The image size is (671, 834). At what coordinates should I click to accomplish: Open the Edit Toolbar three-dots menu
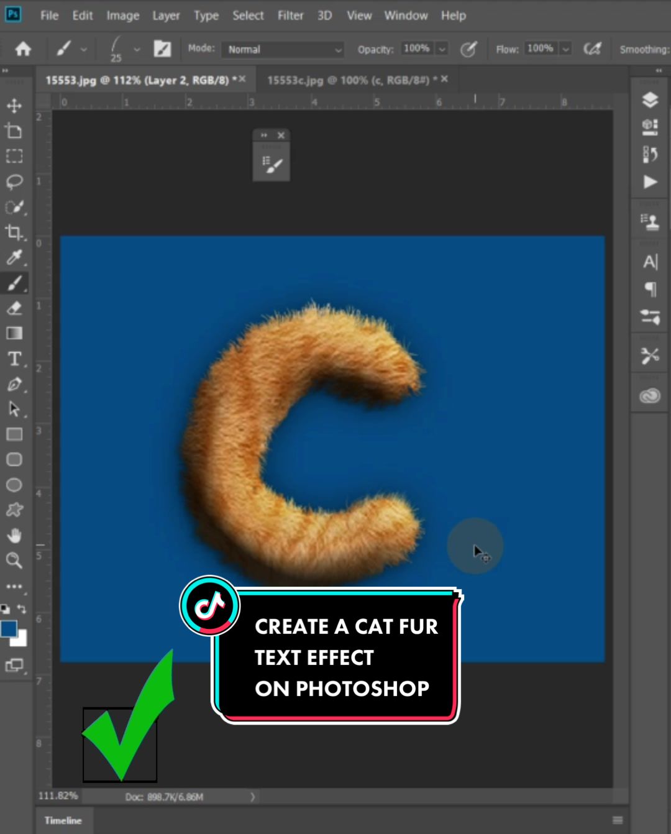coord(14,586)
